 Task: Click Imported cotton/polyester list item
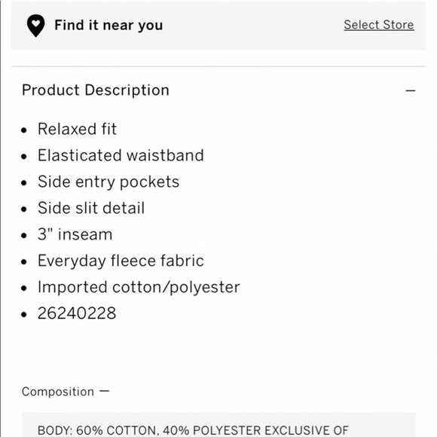click(x=139, y=287)
